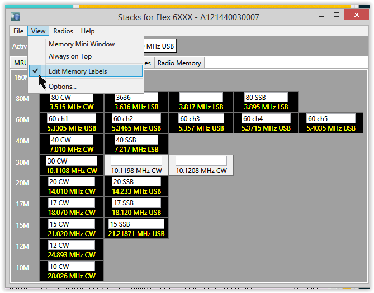
Task: Click the 10M band label
Action: (x=22, y=268)
